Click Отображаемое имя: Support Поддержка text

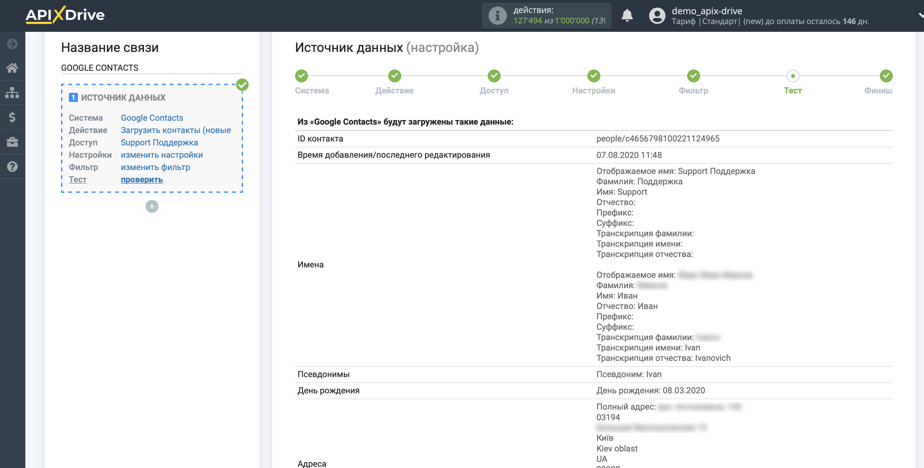pos(675,171)
